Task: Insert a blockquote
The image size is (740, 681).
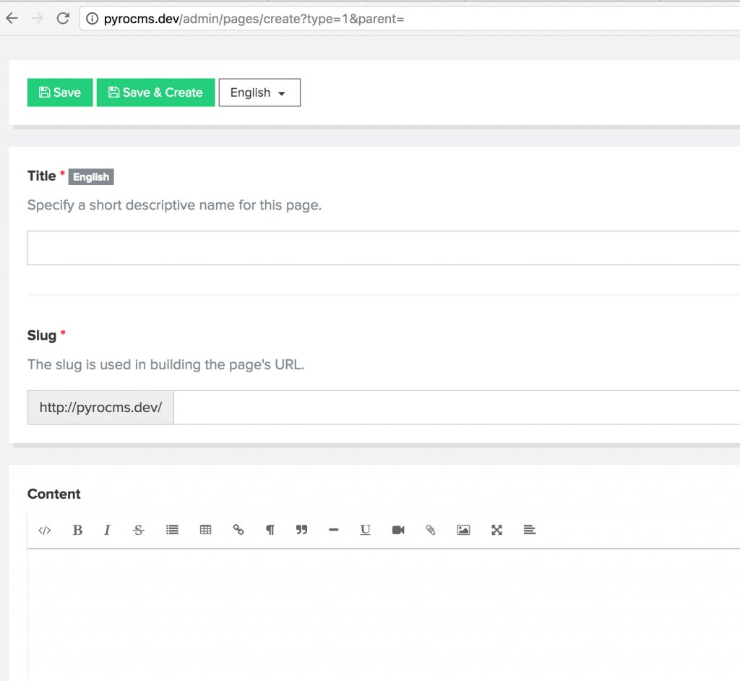Action: point(301,530)
